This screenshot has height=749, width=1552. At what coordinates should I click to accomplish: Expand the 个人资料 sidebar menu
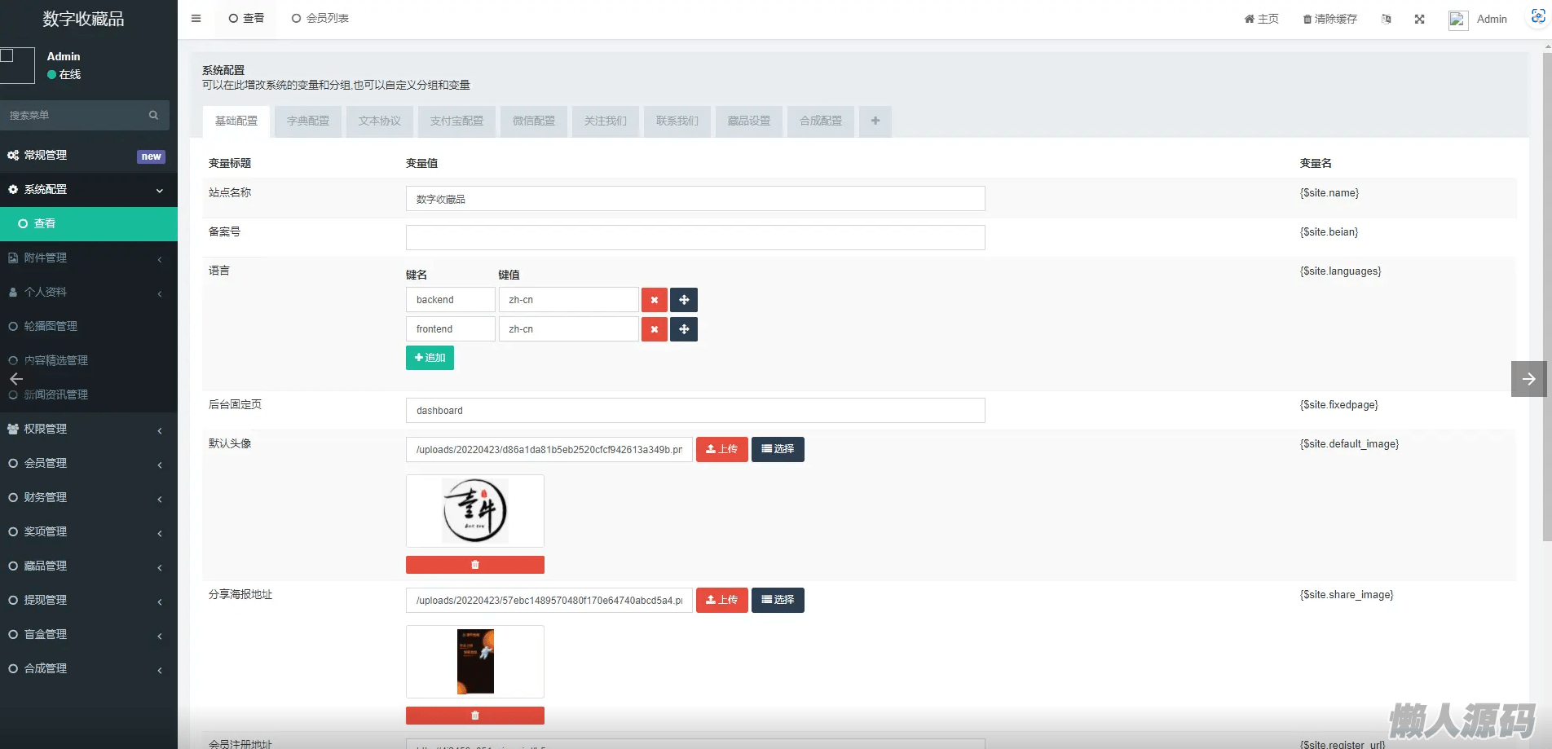[89, 293]
